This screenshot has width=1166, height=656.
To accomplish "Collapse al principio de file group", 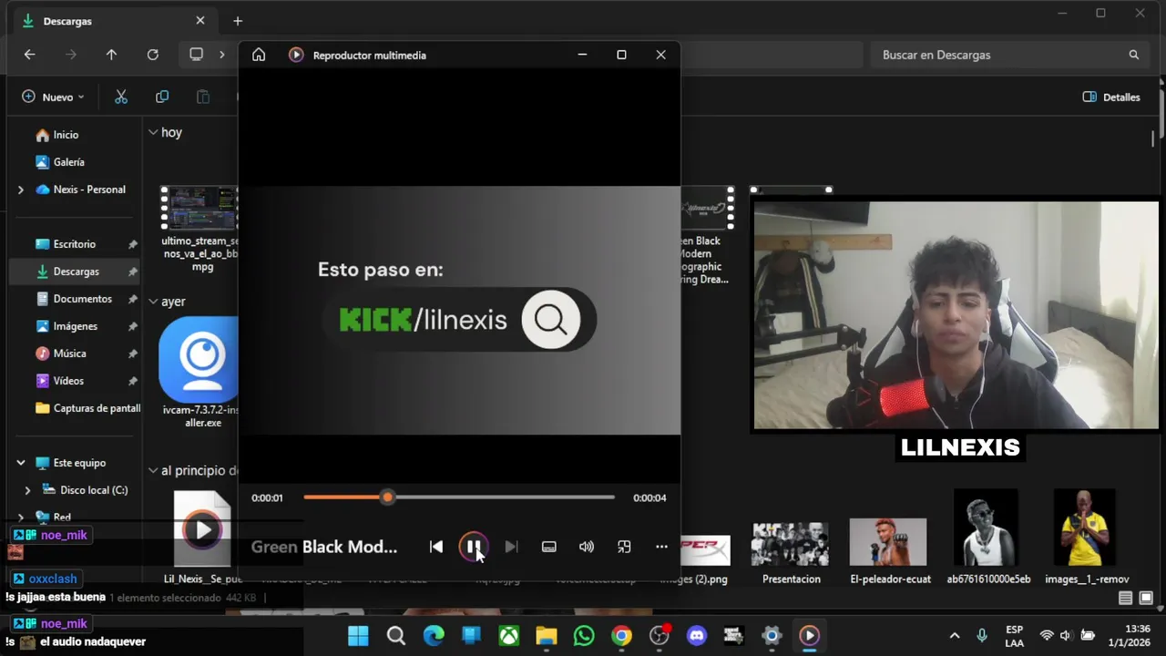I will pyautogui.click(x=153, y=470).
